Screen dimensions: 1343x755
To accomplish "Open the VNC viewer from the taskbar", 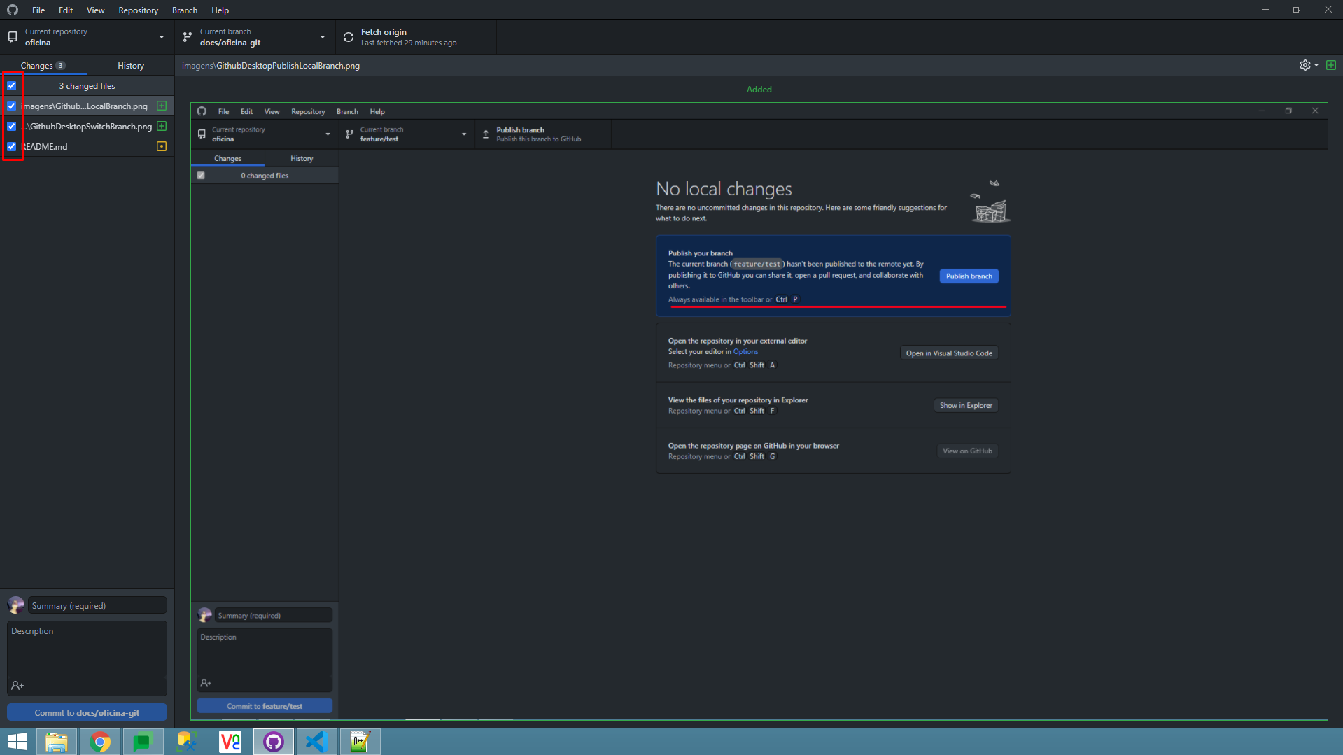I will [230, 742].
